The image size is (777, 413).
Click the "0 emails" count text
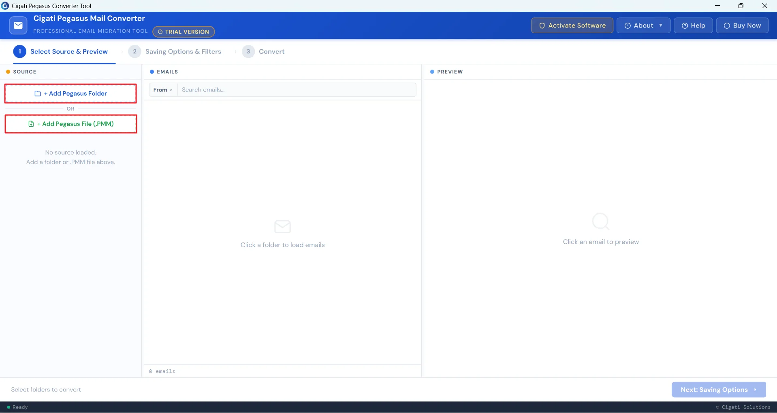[162, 371]
